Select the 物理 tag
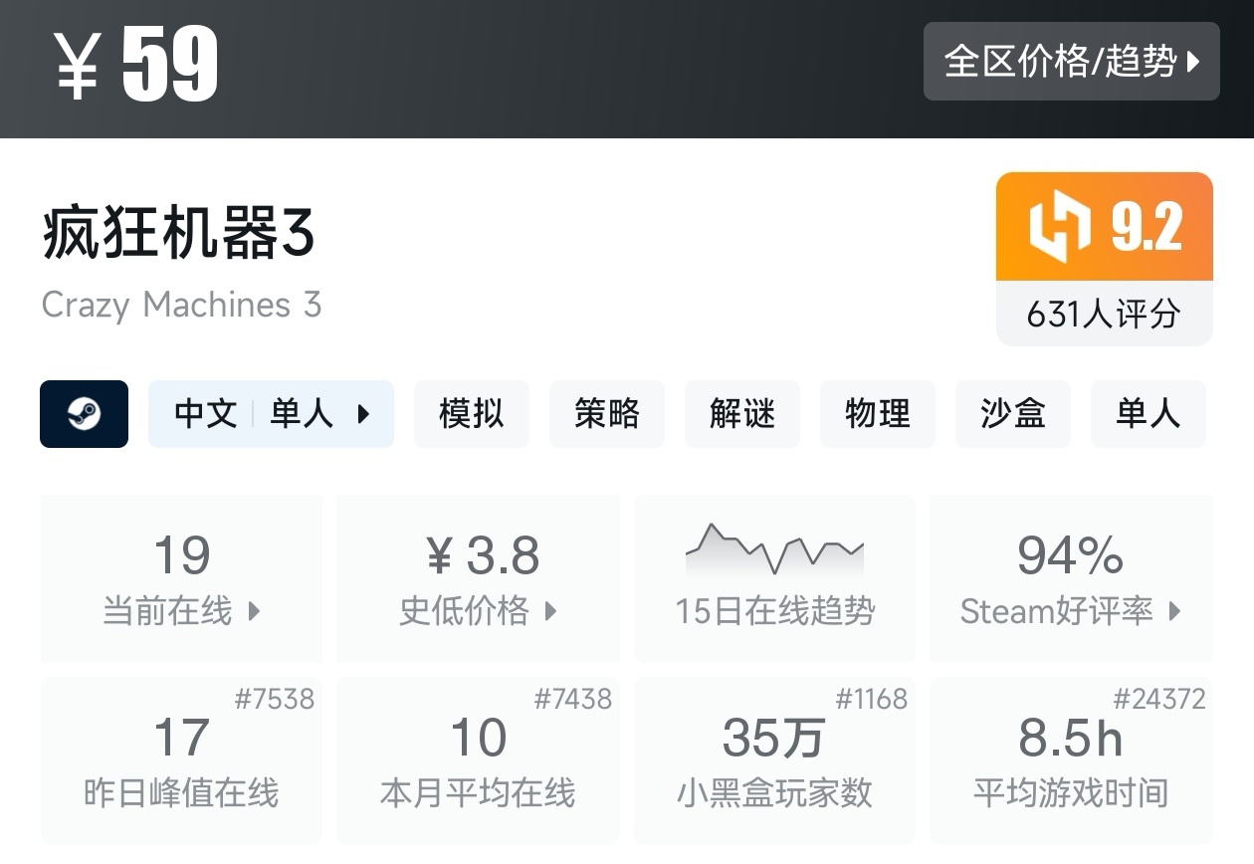 tap(877, 414)
